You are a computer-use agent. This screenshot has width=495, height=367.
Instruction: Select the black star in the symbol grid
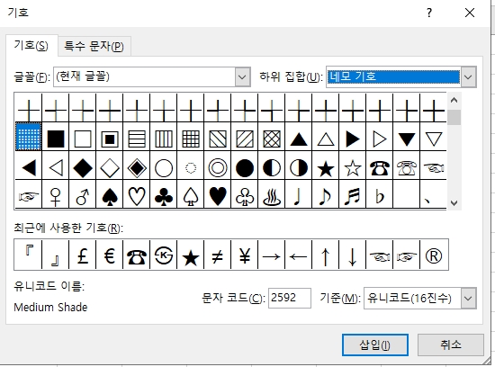pyautogui.click(x=326, y=167)
